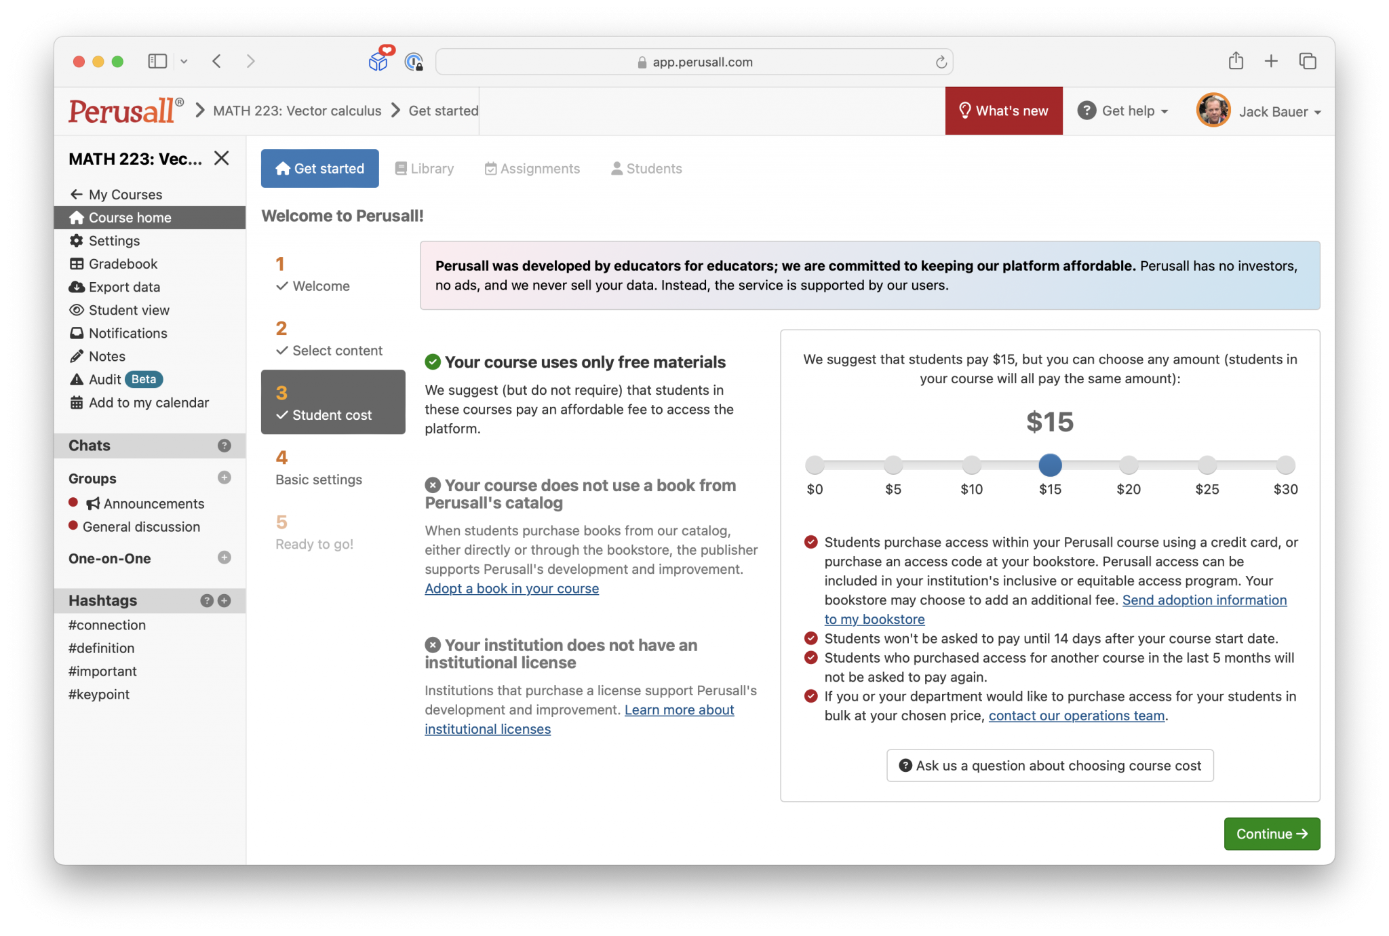This screenshot has width=1389, height=936.
Task: Select the $0 point on the cost slider
Action: 815,465
